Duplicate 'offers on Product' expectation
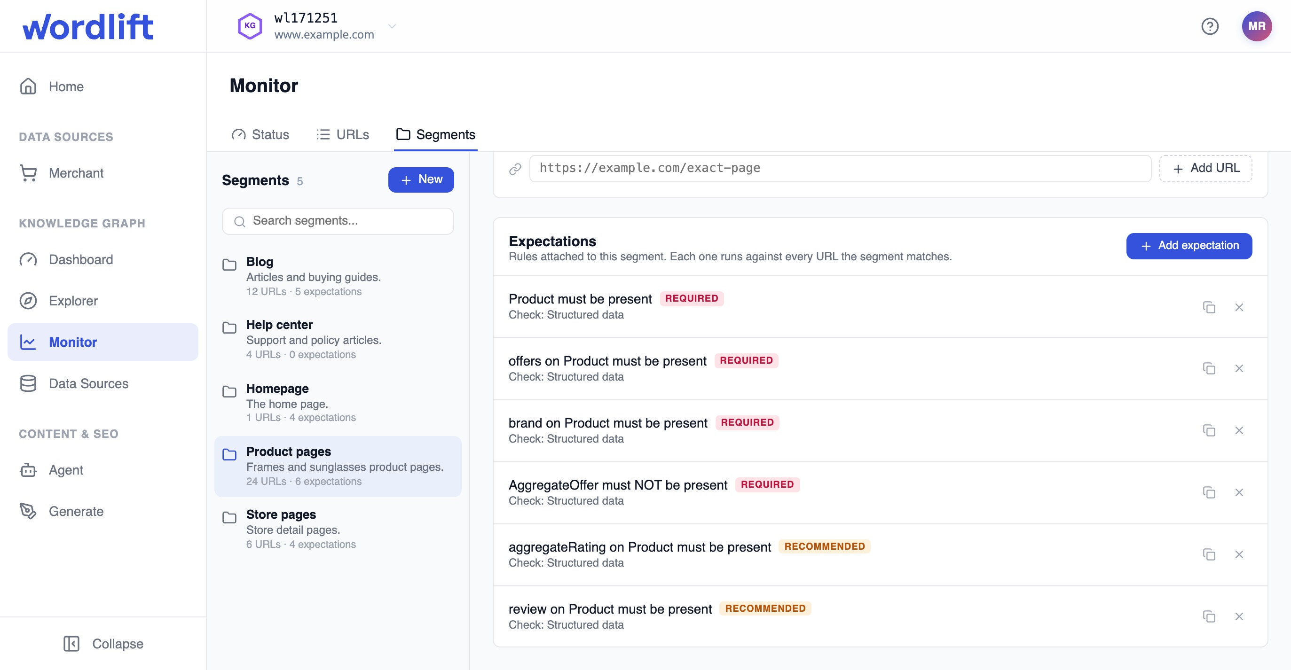The height and width of the screenshot is (670, 1291). [1209, 368]
